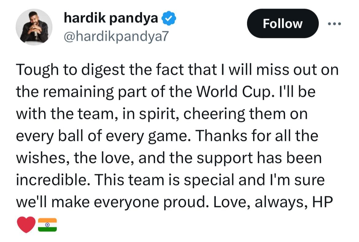Viewport: 359px width, 242px height.
Task: Click the word "cheering" in the tweet
Action: [x=214, y=114]
